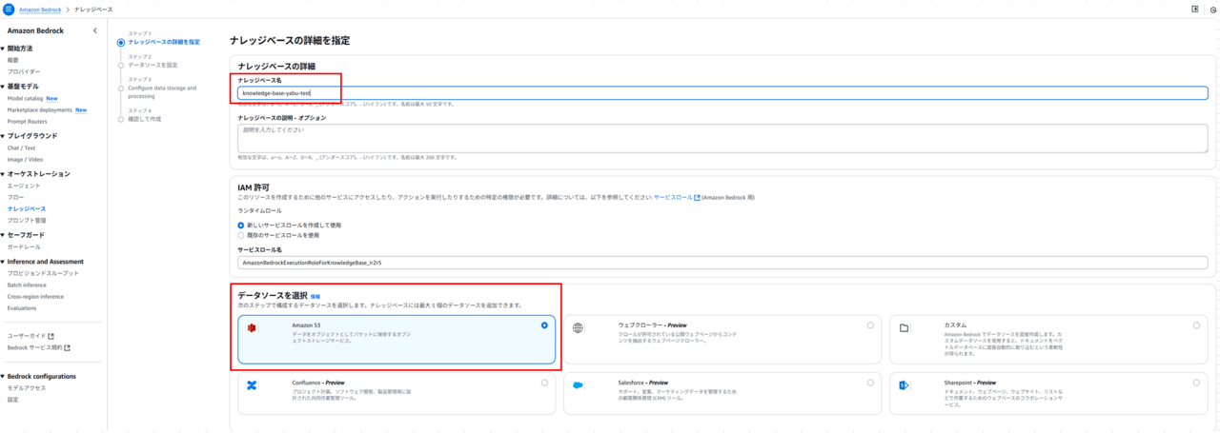Open the hamburger navigation menu icon
This screenshot has width=1220, height=433.
(8, 9)
